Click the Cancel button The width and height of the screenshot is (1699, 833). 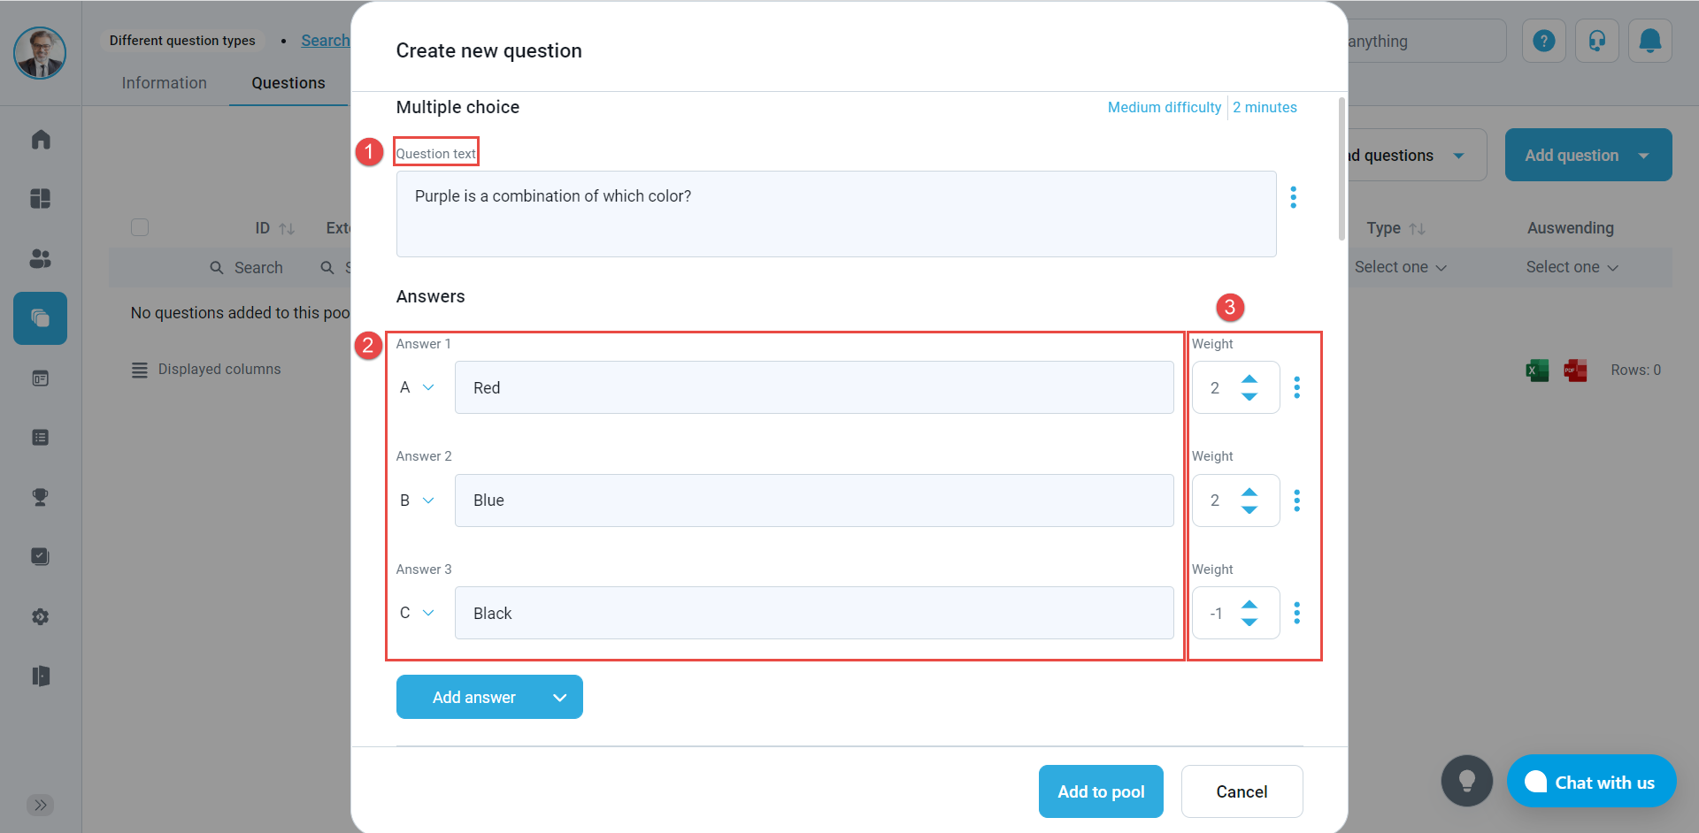point(1241,791)
